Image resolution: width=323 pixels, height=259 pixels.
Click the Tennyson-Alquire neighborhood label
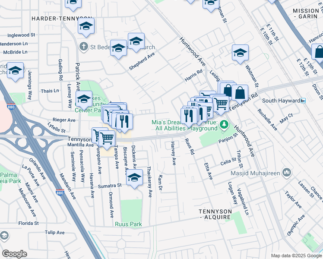[215, 215]
